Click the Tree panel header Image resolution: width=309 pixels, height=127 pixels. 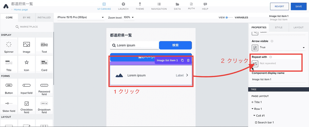[x=278, y=89]
